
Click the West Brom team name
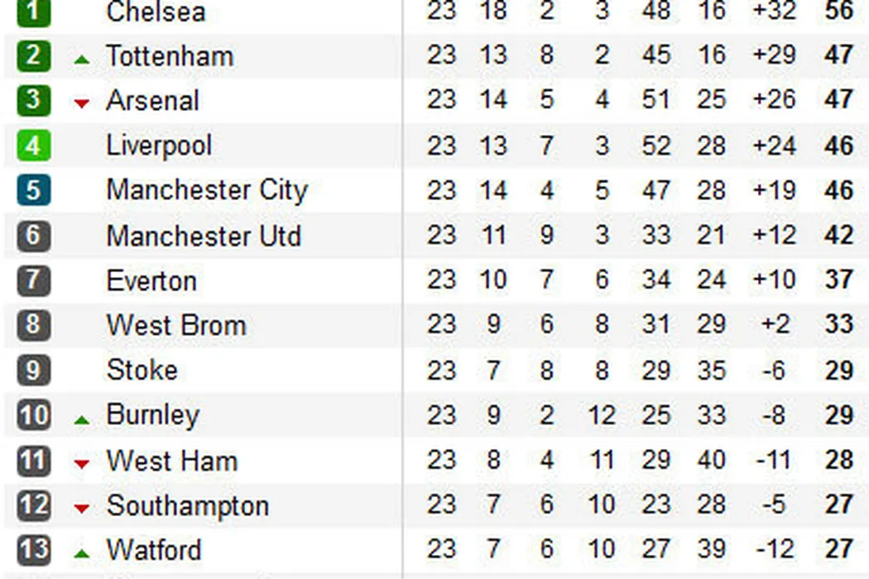[x=176, y=325]
